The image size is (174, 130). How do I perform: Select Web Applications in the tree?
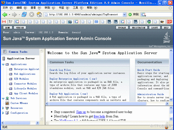[25, 74]
